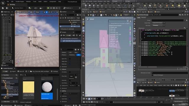
Task: Open the Can Character Step Up dropdown
Action: (73, 83)
